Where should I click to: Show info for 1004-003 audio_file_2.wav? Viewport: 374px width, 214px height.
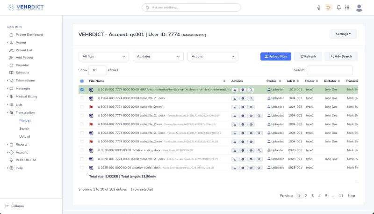243,107
